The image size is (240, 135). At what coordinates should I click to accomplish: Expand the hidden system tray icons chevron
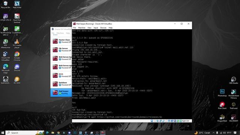(x=213, y=133)
